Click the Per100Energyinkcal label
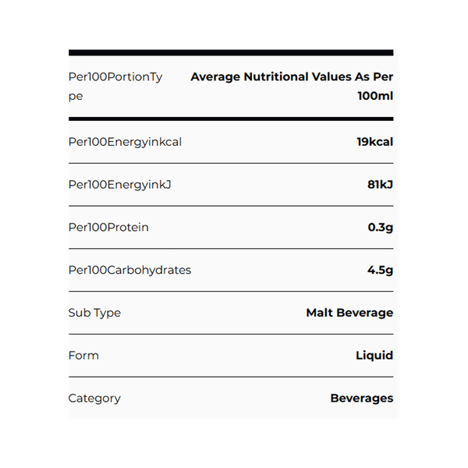Screen dimensions: 468x468 coord(125,143)
